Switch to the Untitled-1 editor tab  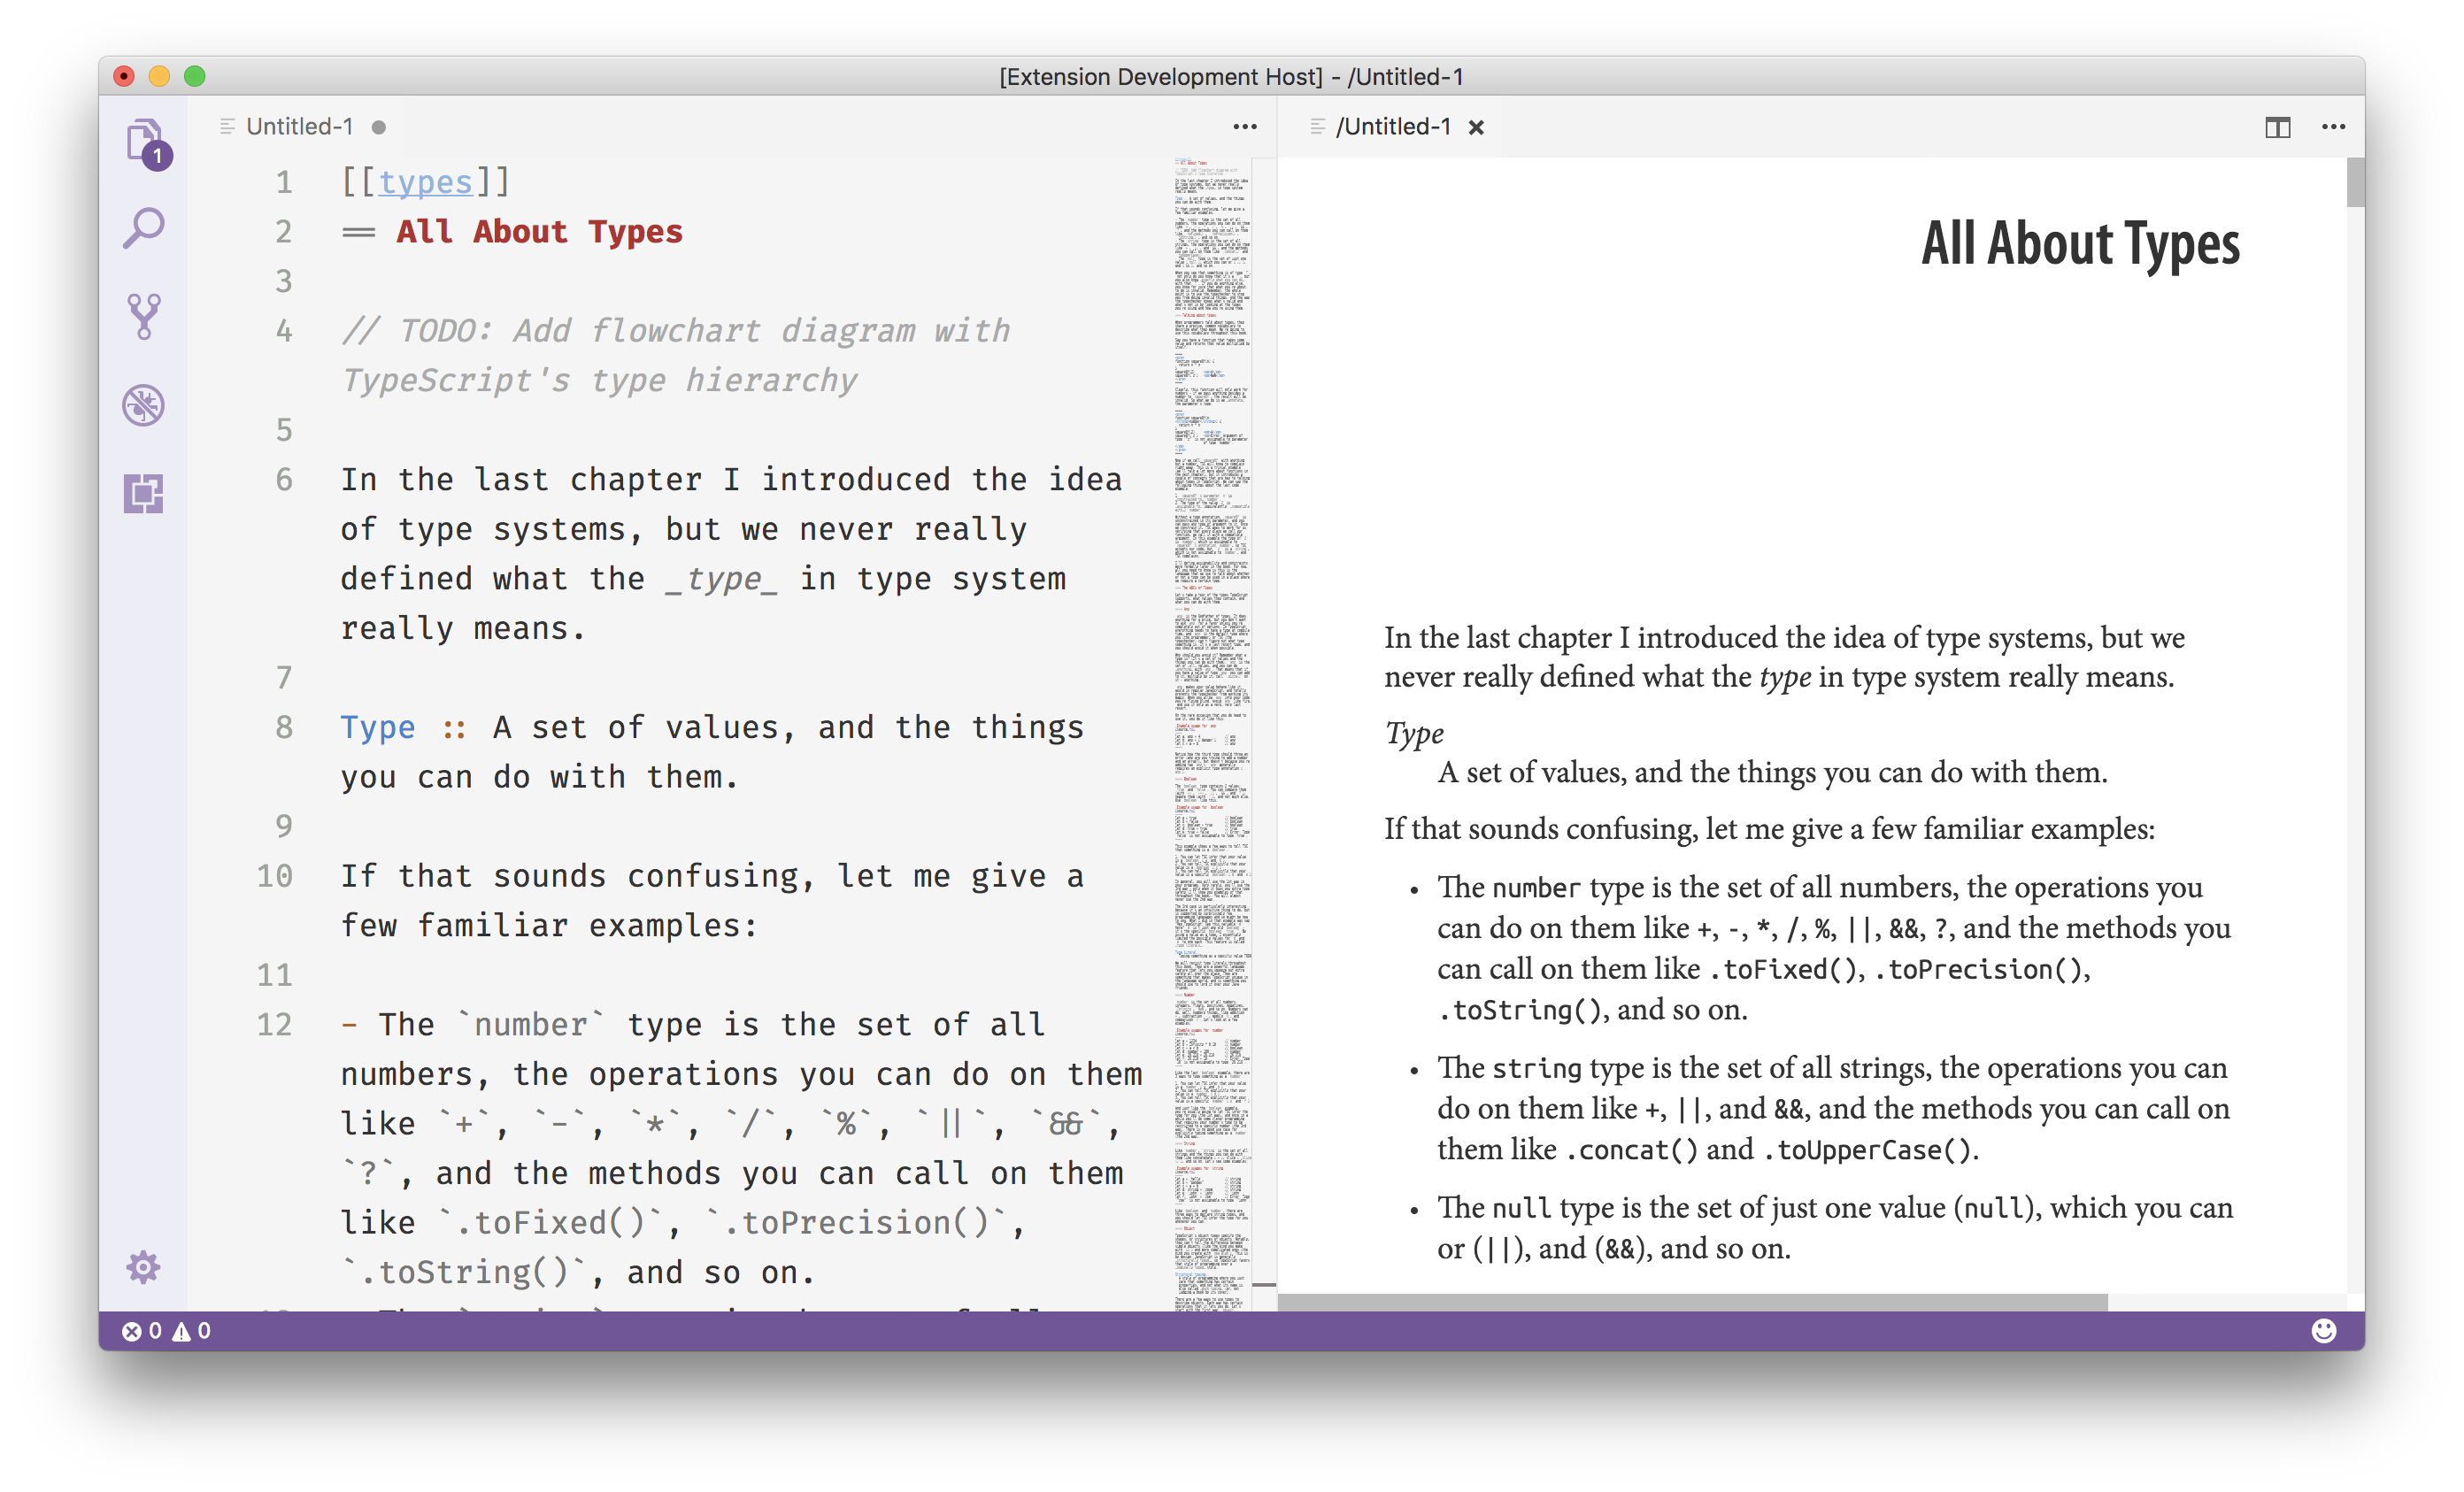pyautogui.click(x=299, y=127)
